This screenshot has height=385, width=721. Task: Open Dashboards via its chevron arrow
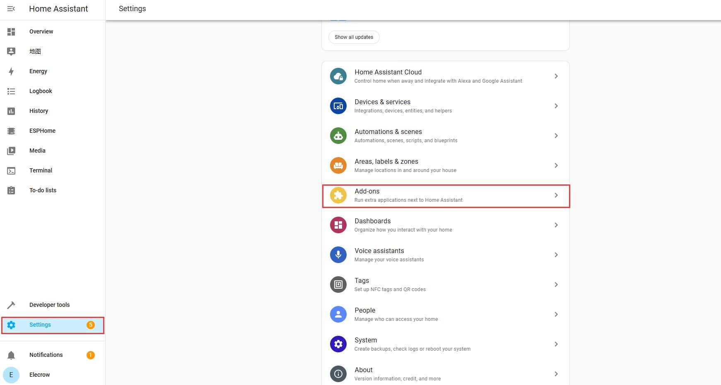click(556, 225)
